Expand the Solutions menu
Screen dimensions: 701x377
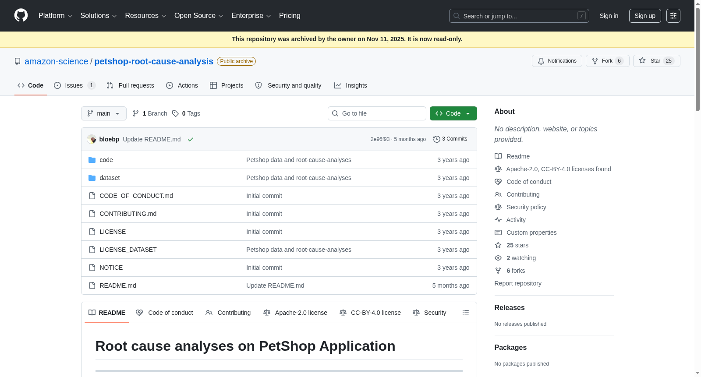[99, 16]
